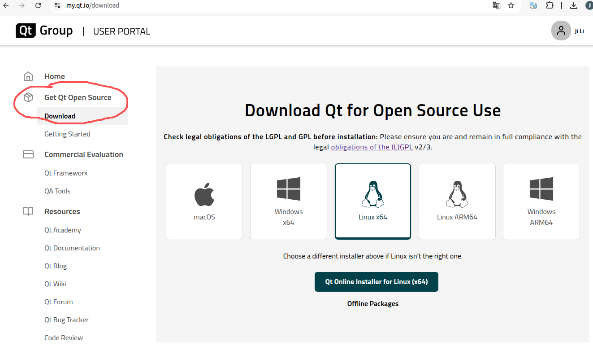Open the user avatar icon beside Ji Li
Screen dimensions: 593x346
pos(561,31)
